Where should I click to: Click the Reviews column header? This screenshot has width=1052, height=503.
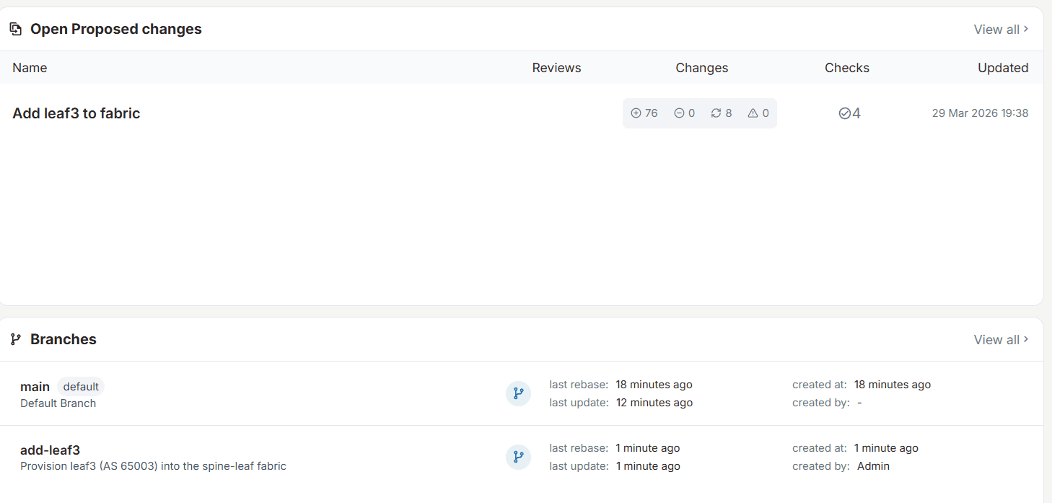pyautogui.click(x=556, y=67)
